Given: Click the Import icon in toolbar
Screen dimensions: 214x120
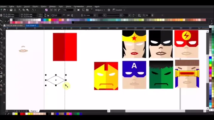Looking at the screenshot, I should click(x=51, y=10).
